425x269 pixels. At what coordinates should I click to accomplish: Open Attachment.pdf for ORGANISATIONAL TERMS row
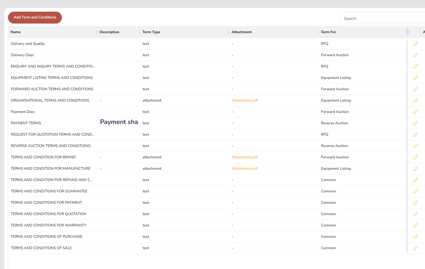(245, 100)
